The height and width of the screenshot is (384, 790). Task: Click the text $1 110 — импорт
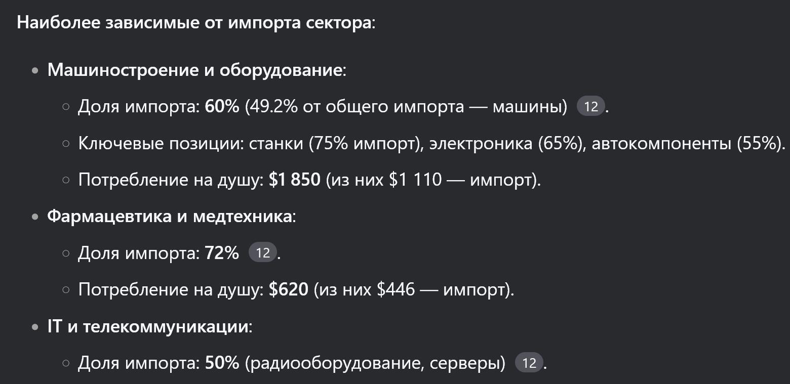[x=461, y=180]
